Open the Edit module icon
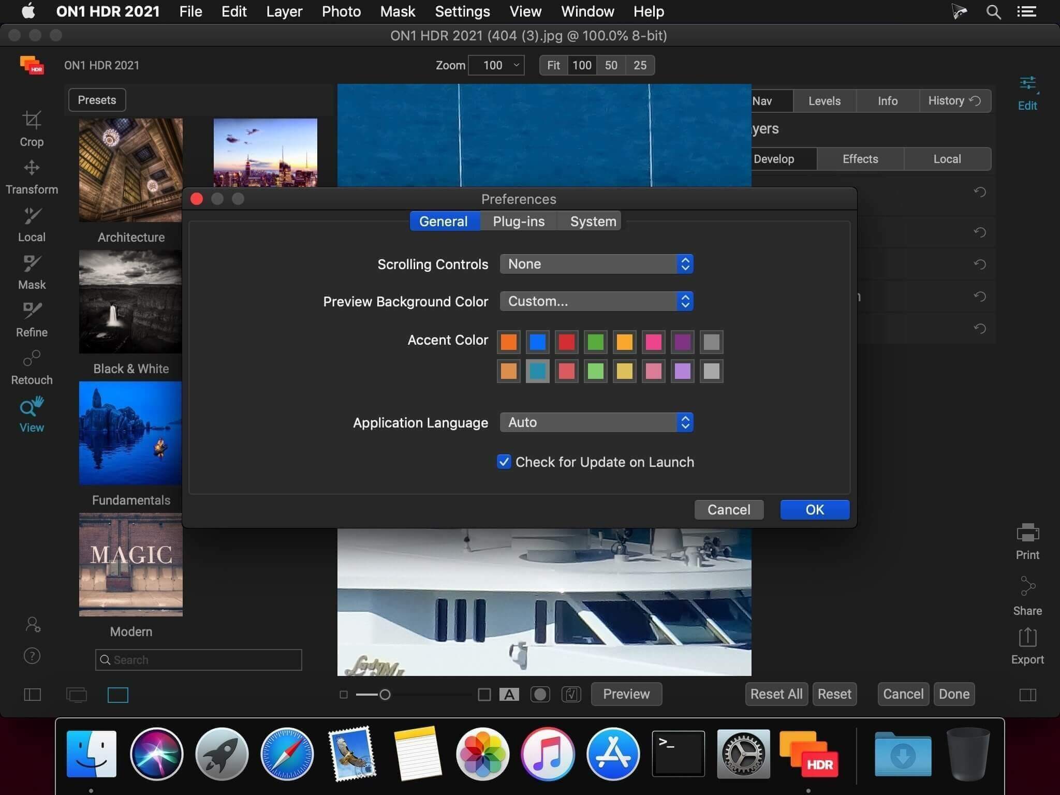 1027,93
